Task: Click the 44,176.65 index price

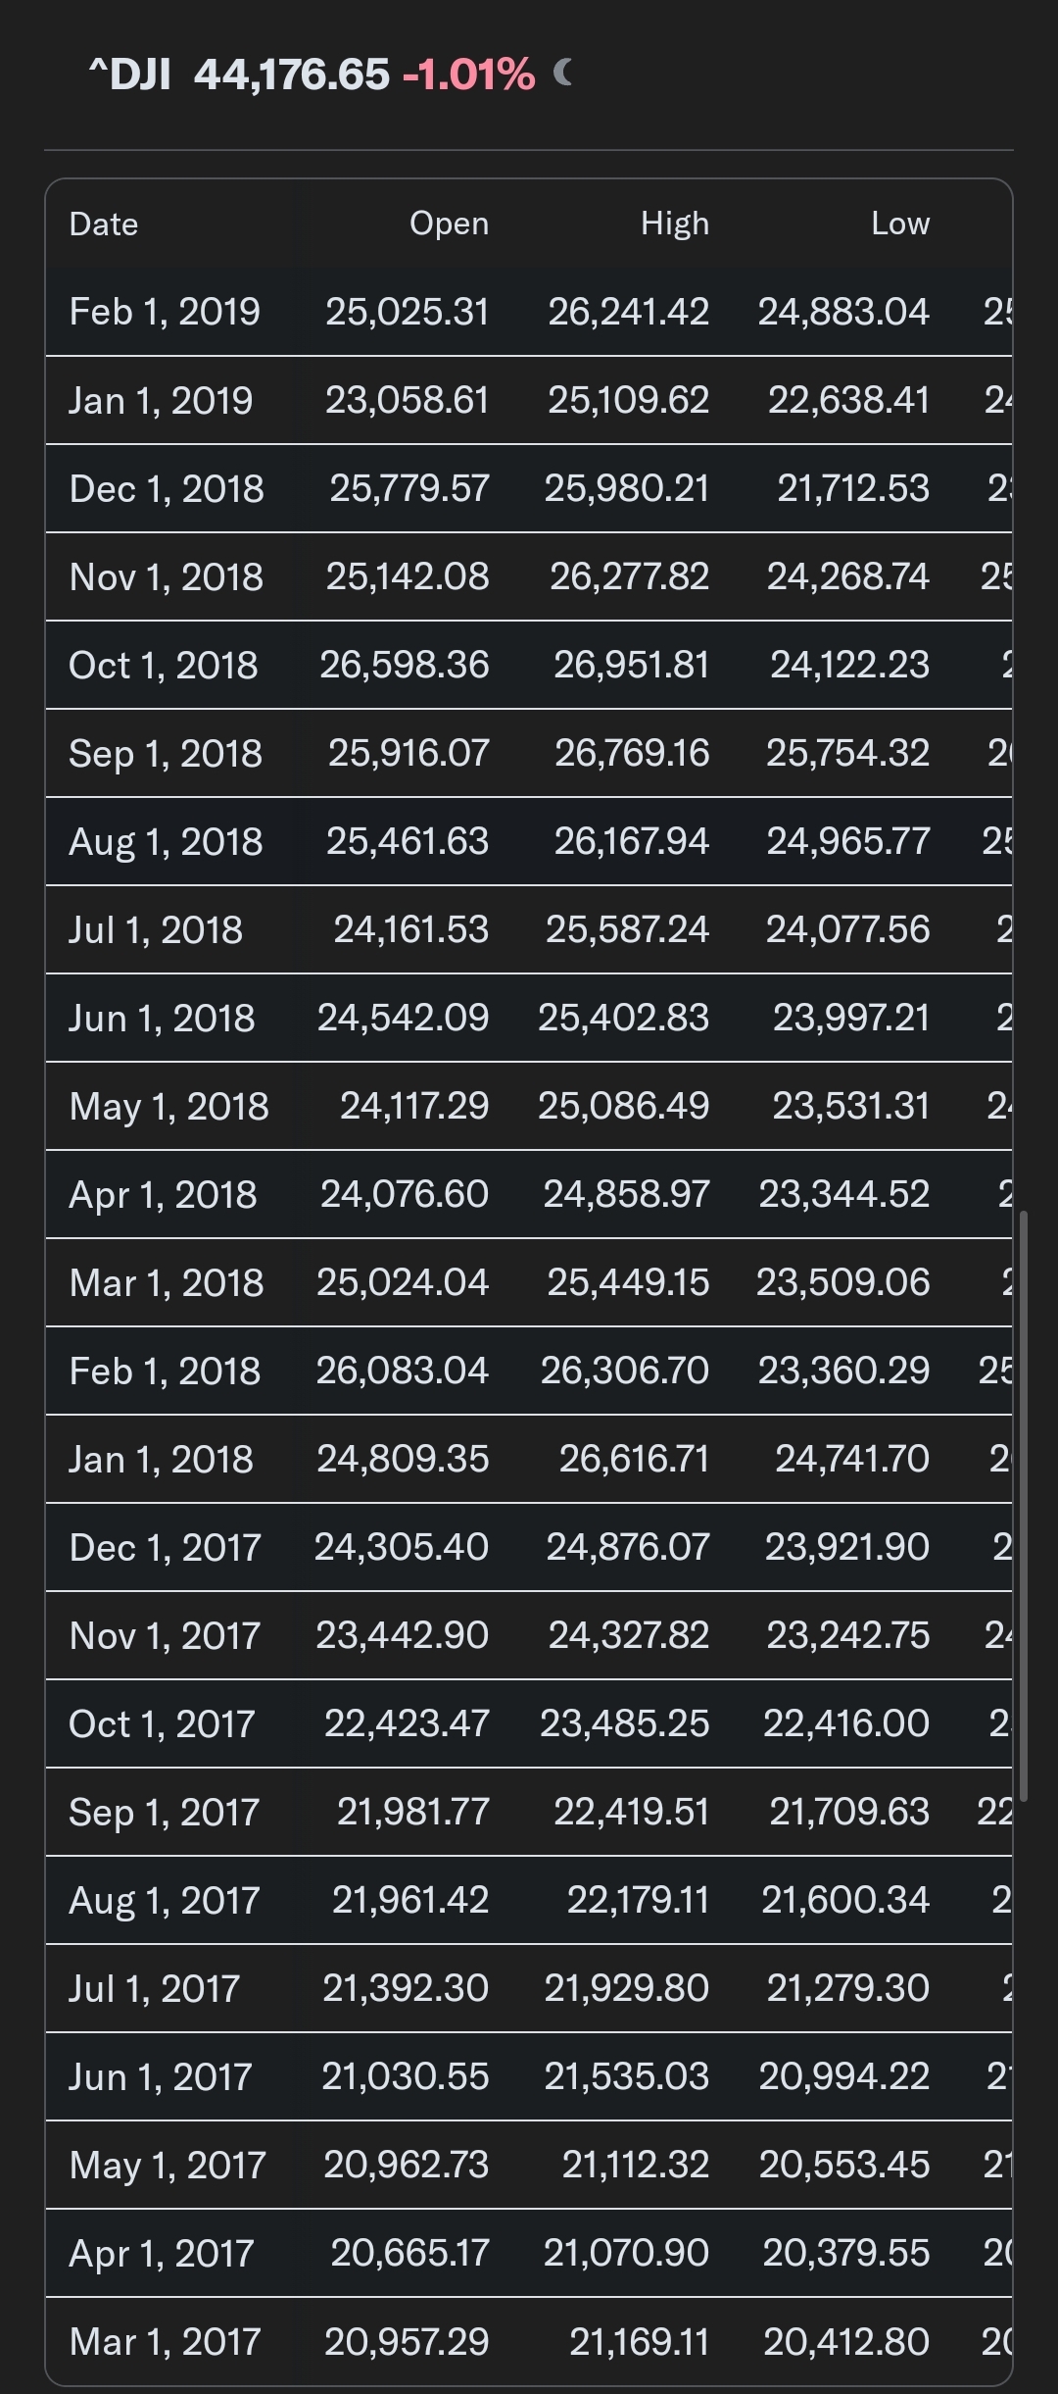Action: (292, 75)
